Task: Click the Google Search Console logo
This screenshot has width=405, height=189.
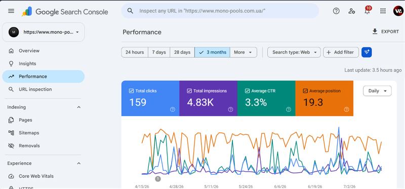Action: (65, 12)
